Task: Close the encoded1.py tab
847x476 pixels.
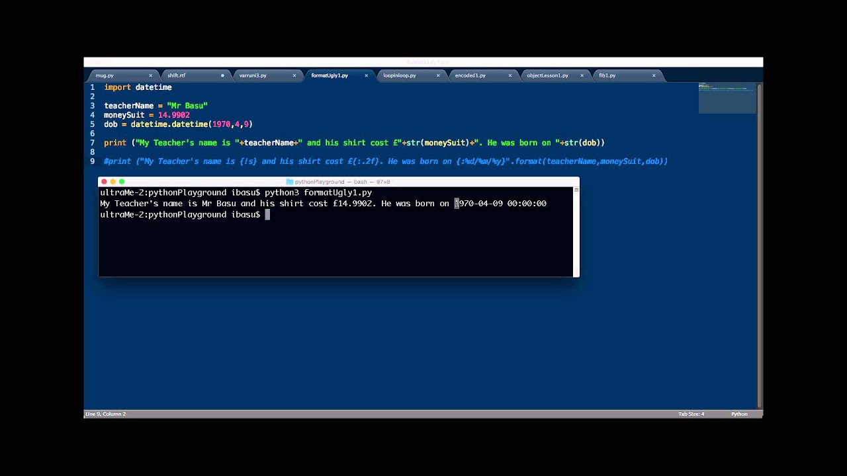Action: tap(510, 75)
